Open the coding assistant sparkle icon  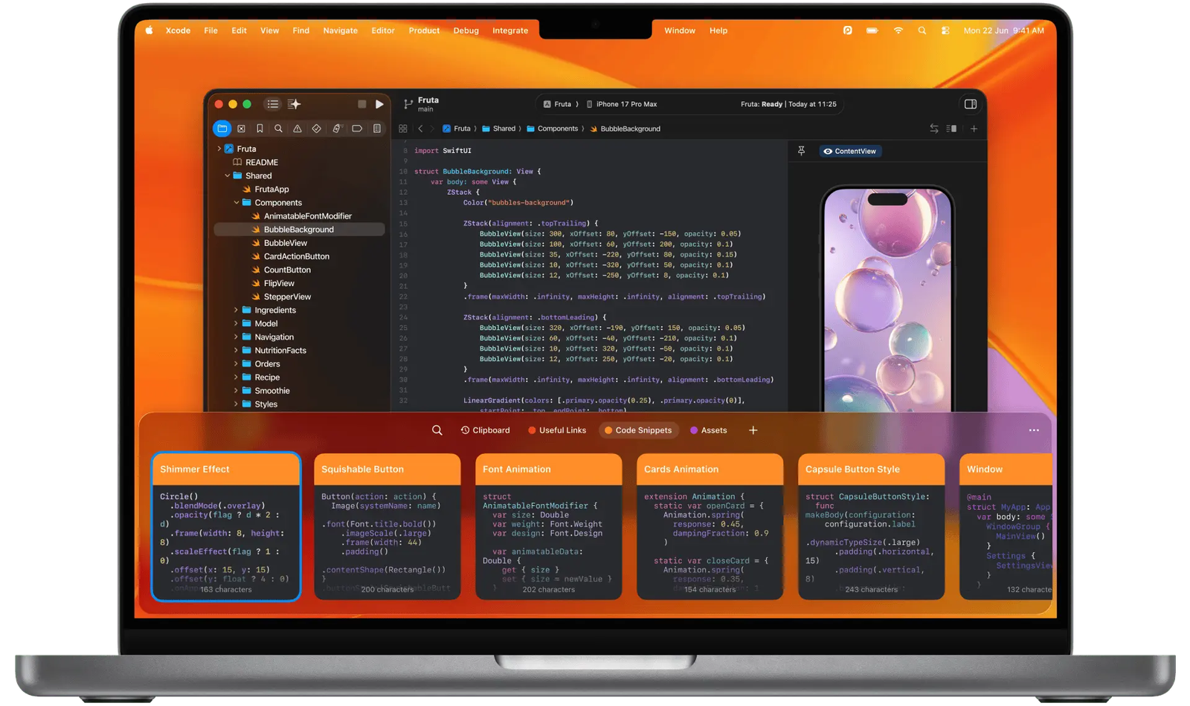(294, 104)
